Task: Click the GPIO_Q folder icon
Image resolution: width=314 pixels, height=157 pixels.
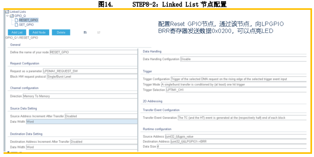Action: tap(12, 16)
